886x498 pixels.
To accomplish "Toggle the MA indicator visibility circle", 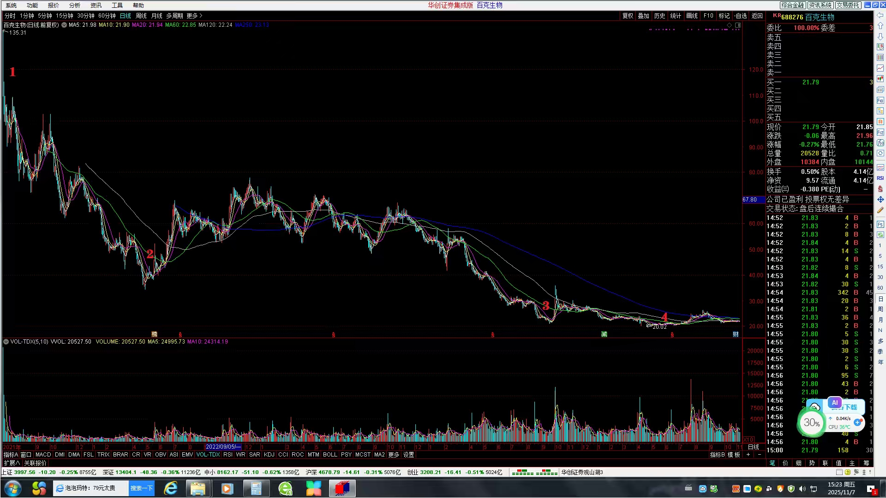I will tap(64, 25).
